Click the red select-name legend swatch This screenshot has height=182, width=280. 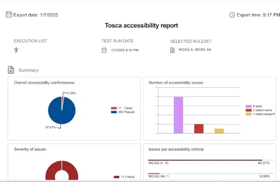tap(248, 110)
